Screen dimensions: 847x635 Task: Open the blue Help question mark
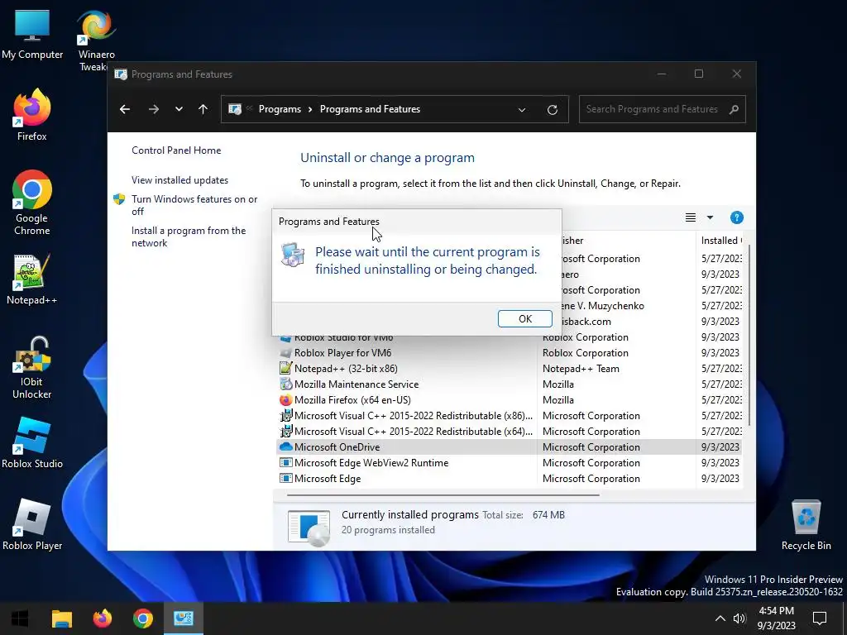[x=736, y=217]
